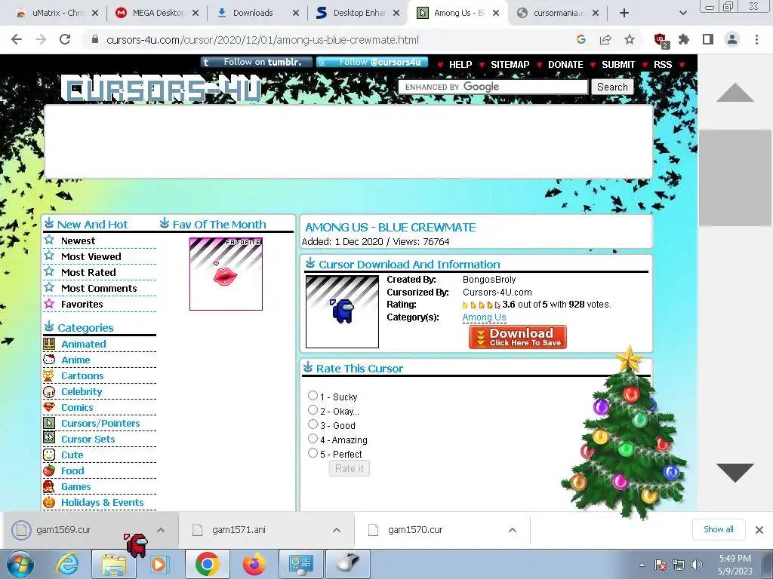Reload the current page
Screen dimensions: 773x579
click(x=65, y=39)
